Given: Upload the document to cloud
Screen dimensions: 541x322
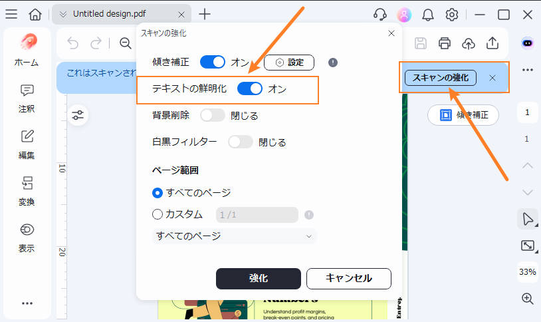Looking at the screenshot, I should [468, 43].
